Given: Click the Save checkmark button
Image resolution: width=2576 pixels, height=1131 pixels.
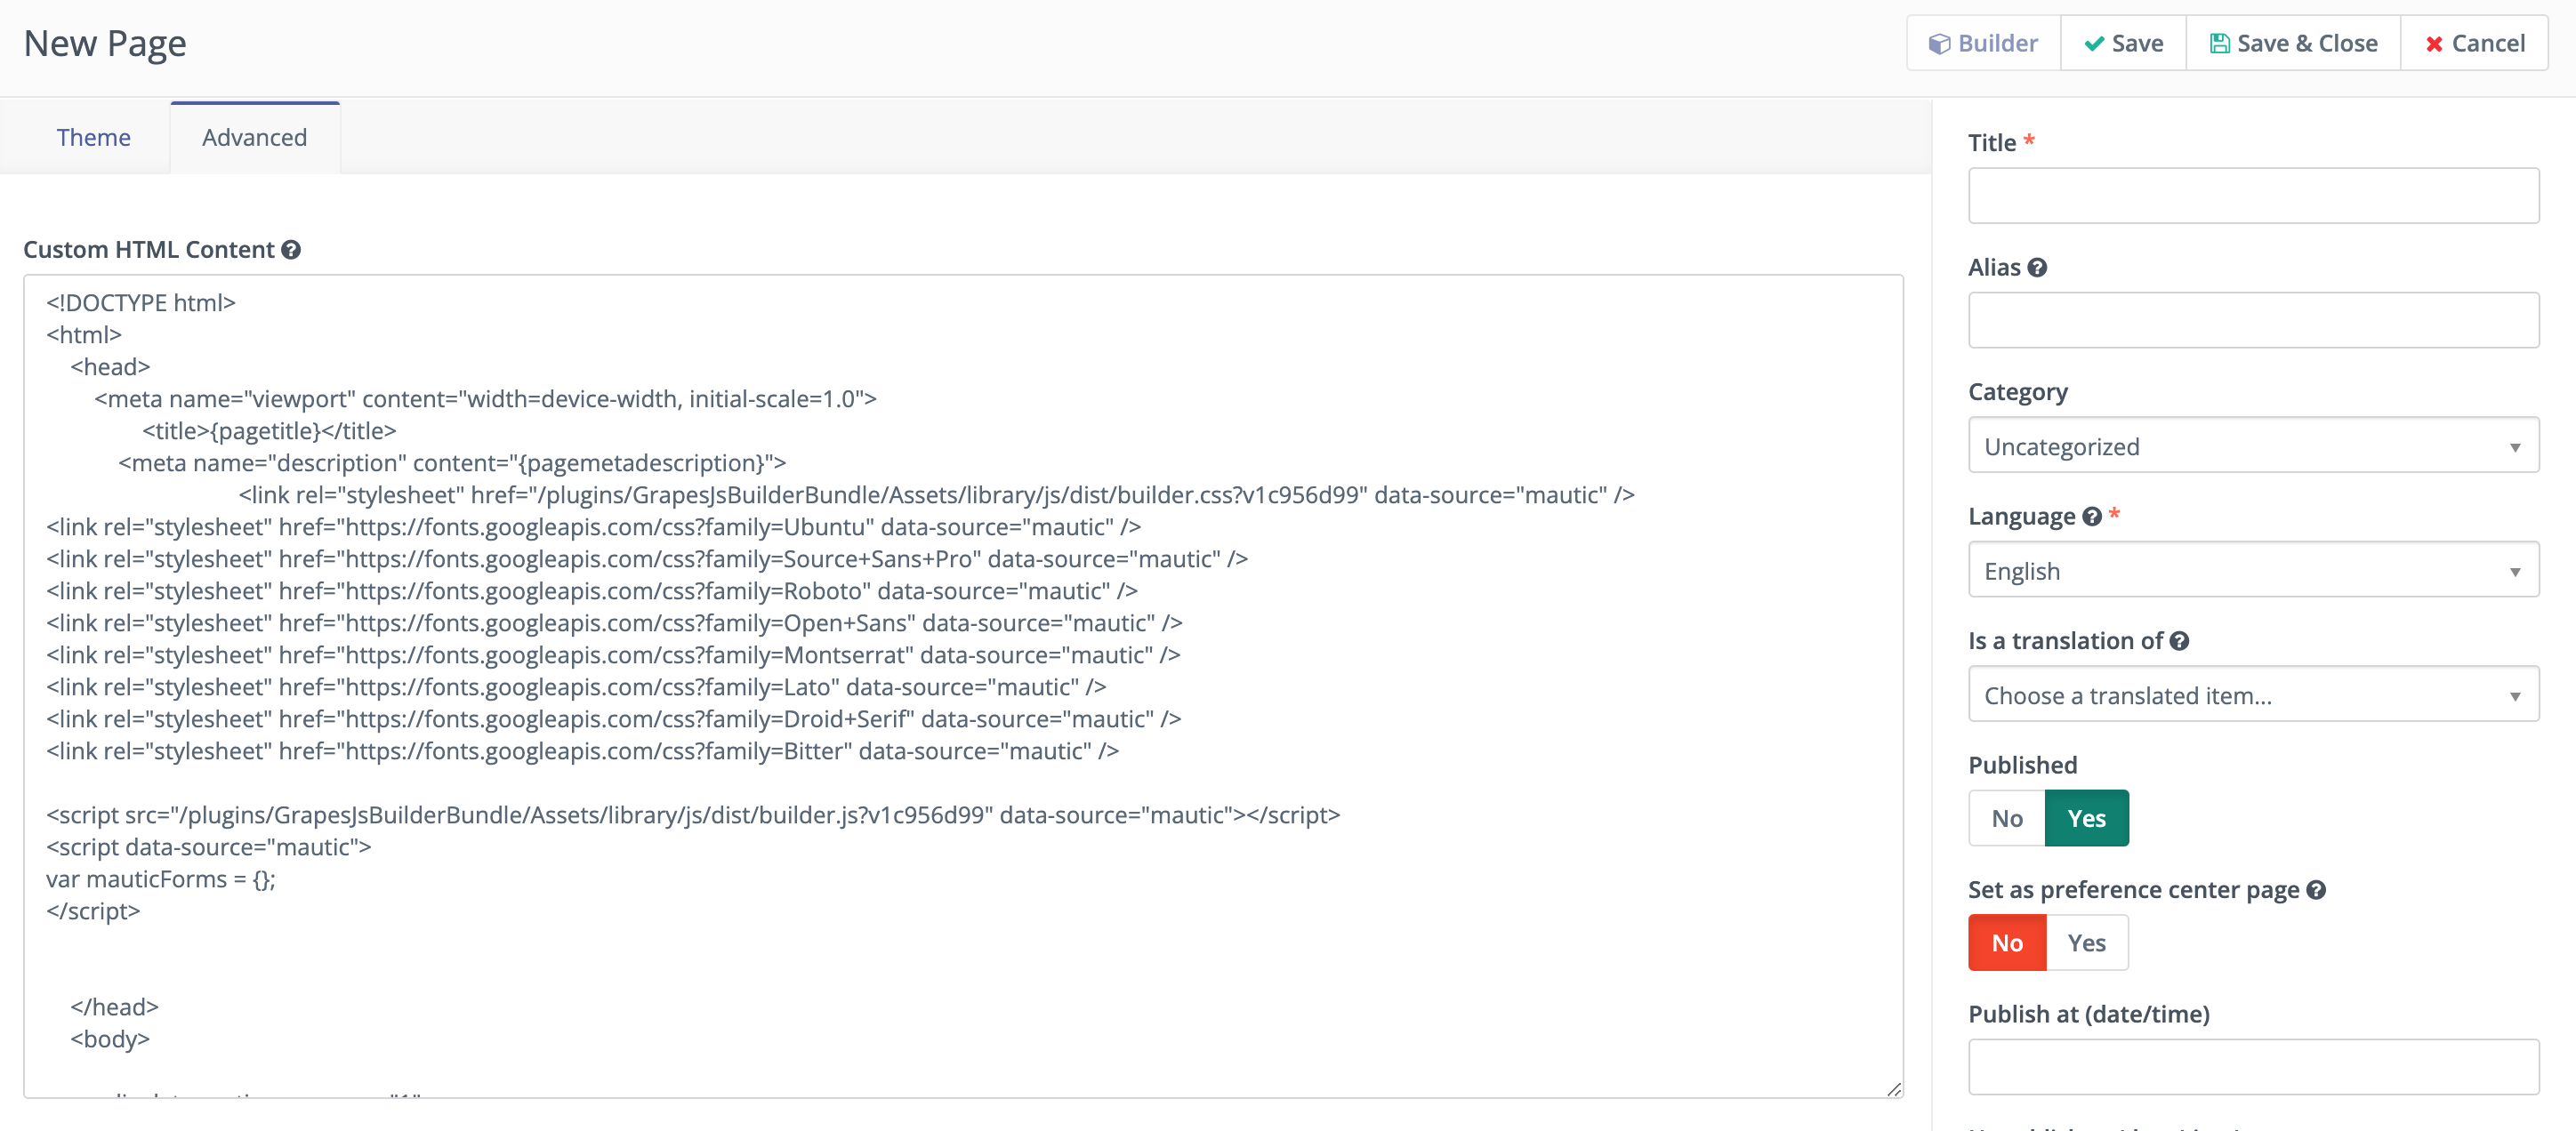Looking at the screenshot, I should tap(2123, 43).
